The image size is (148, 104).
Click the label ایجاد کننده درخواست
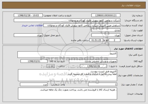(132, 26)
